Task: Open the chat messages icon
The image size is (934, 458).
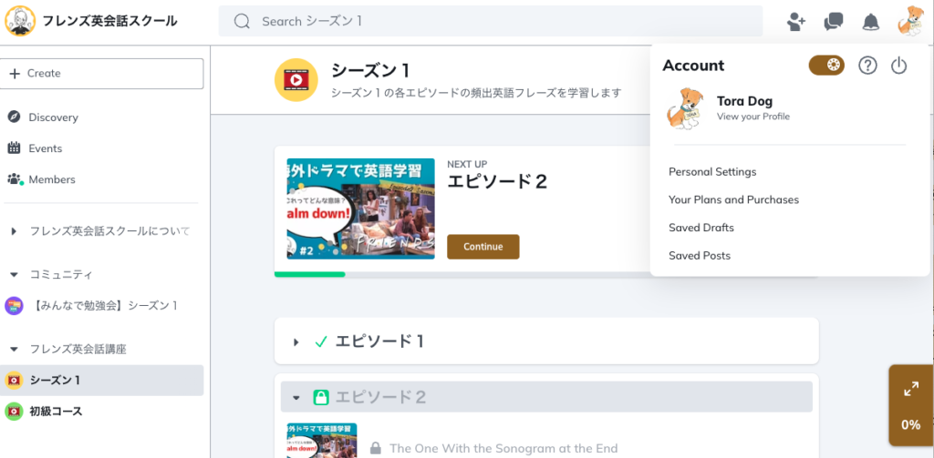Action: point(833,22)
